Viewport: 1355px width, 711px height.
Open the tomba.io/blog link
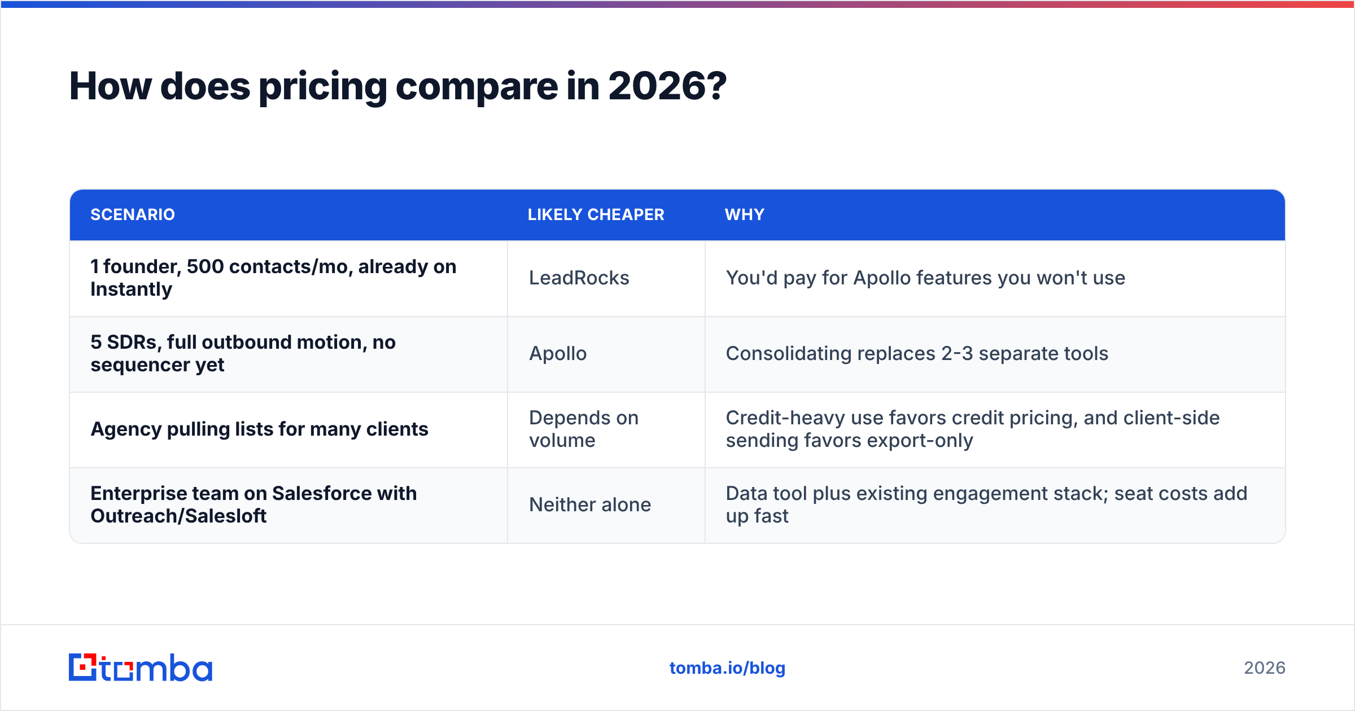(x=727, y=668)
